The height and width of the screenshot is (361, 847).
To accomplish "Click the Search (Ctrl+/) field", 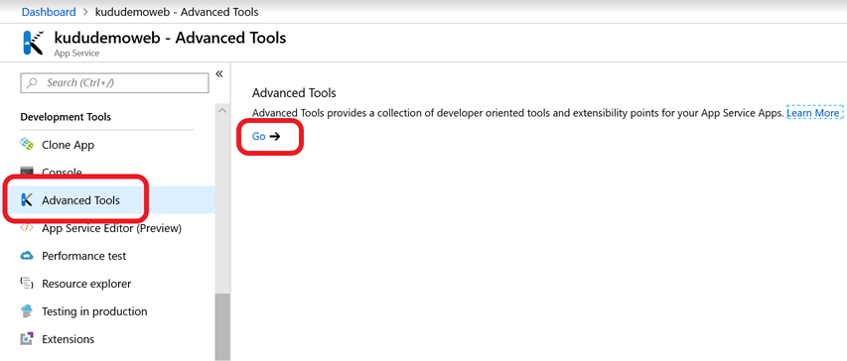I will [114, 82].
